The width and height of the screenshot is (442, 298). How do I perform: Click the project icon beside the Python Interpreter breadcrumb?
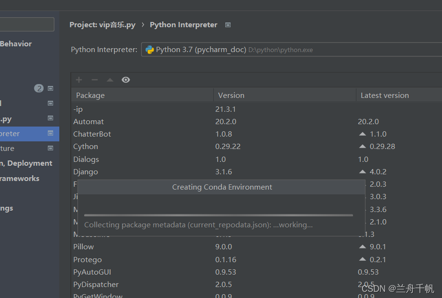(228, 25)
